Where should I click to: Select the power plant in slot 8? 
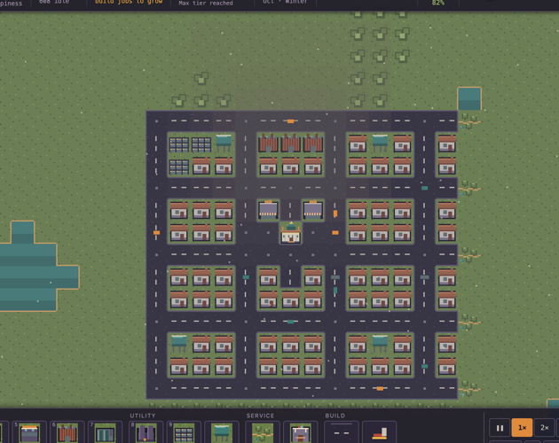(146, 432)
